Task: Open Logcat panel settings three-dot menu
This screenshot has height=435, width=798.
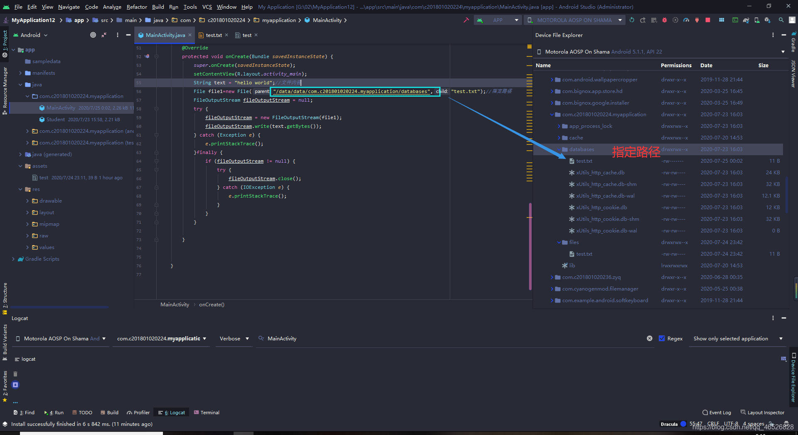Action: pyautogui.click(x=773, y=318)
